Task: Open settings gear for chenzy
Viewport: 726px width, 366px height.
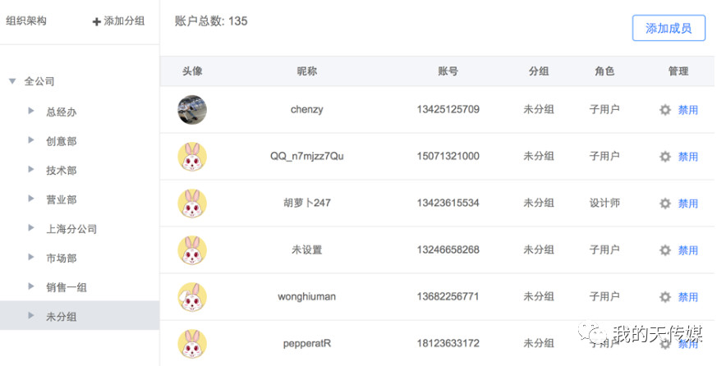Action: point(665,110)
